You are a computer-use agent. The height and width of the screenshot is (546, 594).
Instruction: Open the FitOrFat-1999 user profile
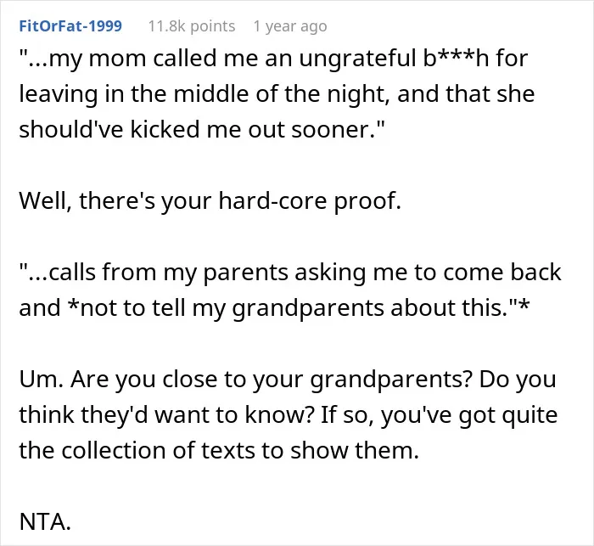(70, 26)
